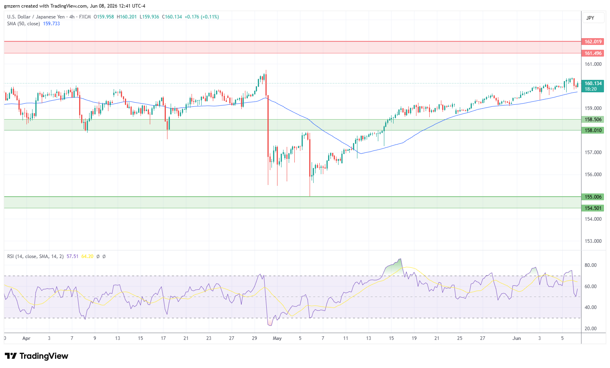Click the low price L159.936
This screenshot has height=368, width=610.
149,17
